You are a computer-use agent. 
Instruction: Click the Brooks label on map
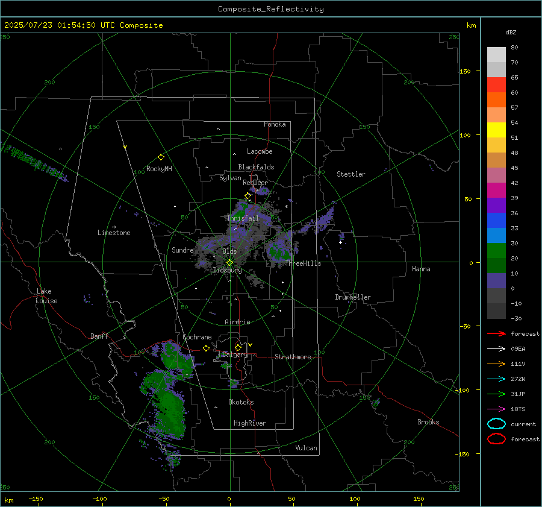(428, 422)
